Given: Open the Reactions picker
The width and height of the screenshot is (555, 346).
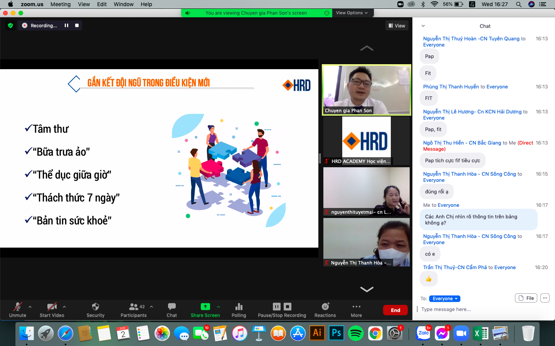Looking at the screenshot, I should point(325,310).
